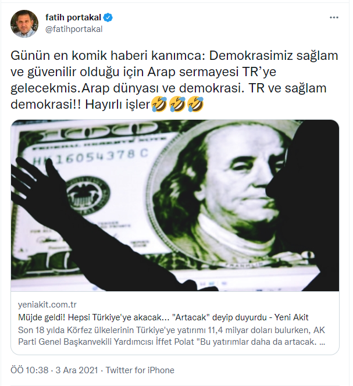353x386 pixels.
Task: Click the first rolling-laughing emoji after işler
Action: [x=159, y=104]
